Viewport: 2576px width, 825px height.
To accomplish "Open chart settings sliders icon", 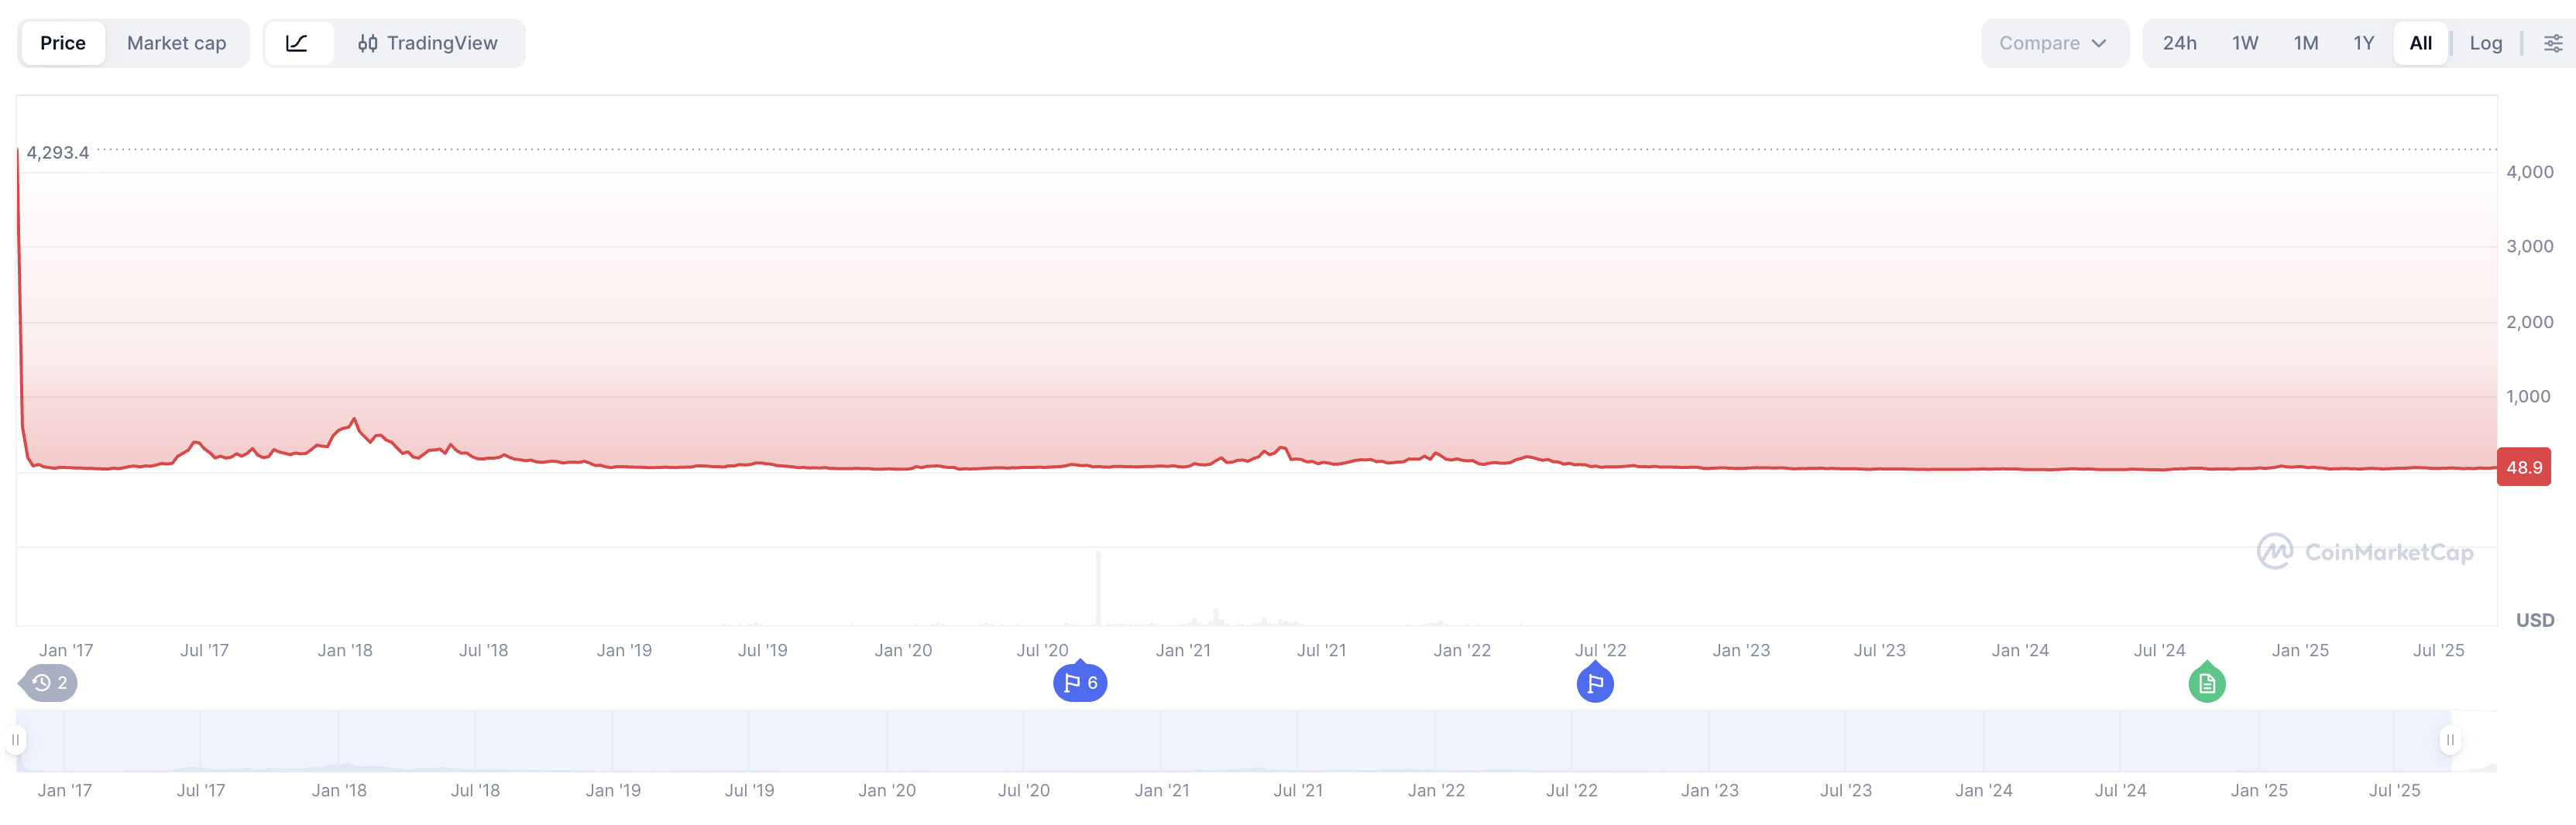I will [2552, 43].
